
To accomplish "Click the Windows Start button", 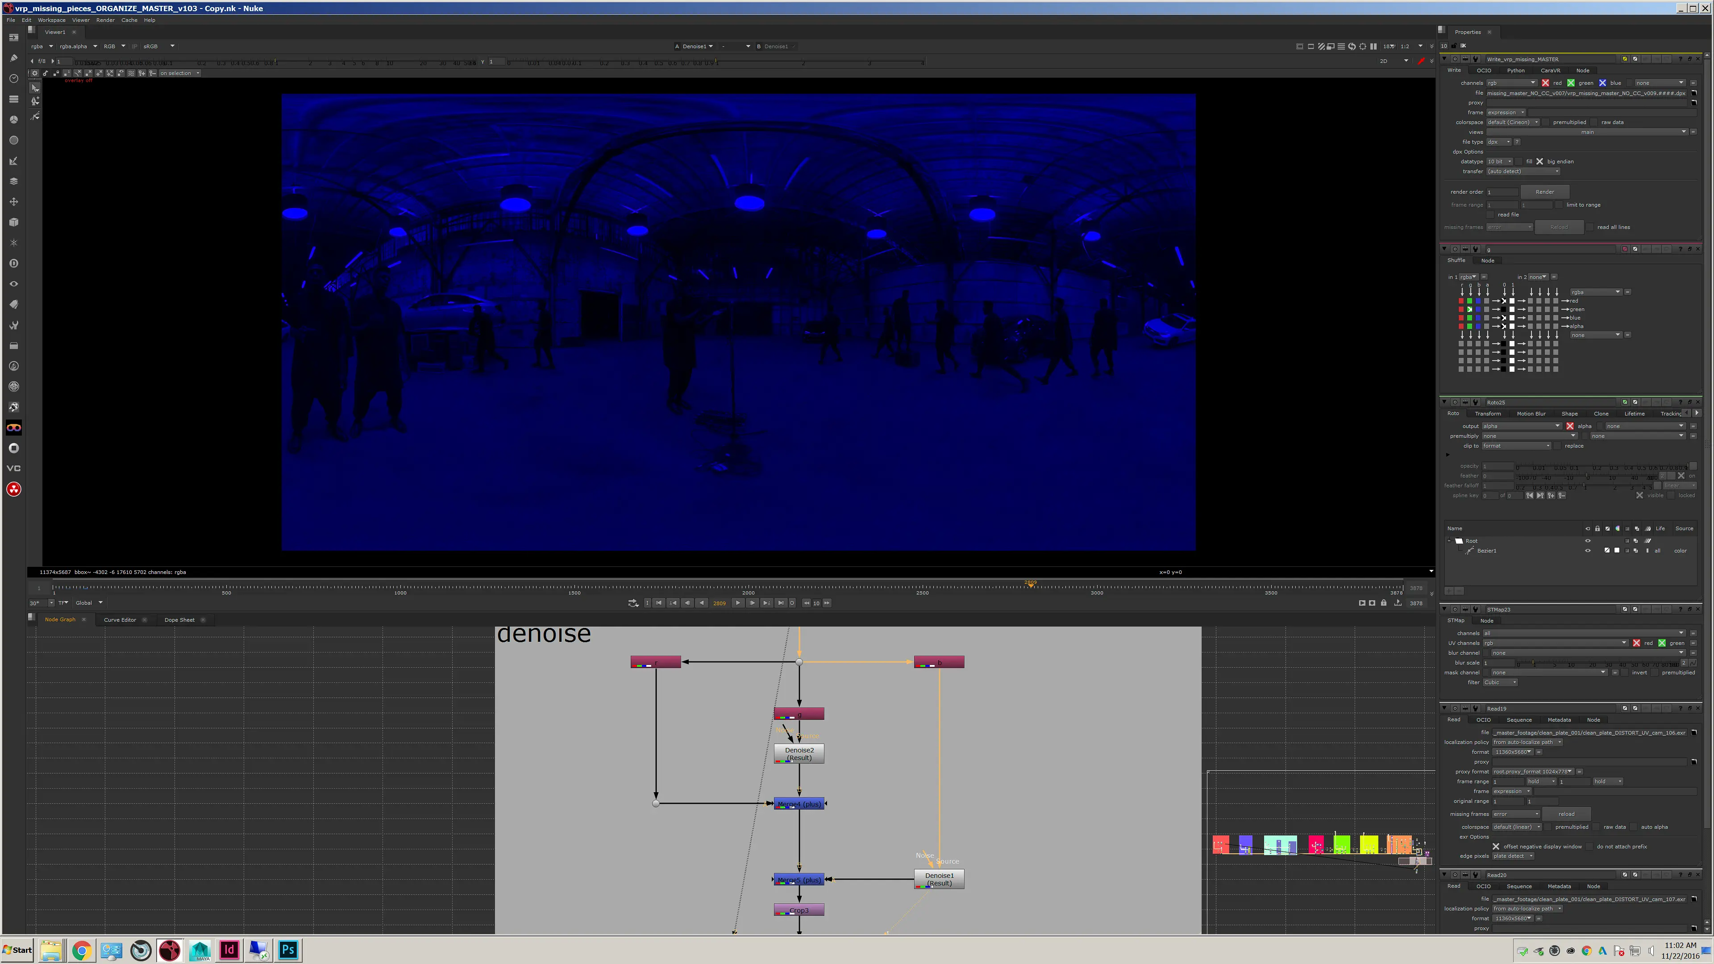I will tap(17, 950).
